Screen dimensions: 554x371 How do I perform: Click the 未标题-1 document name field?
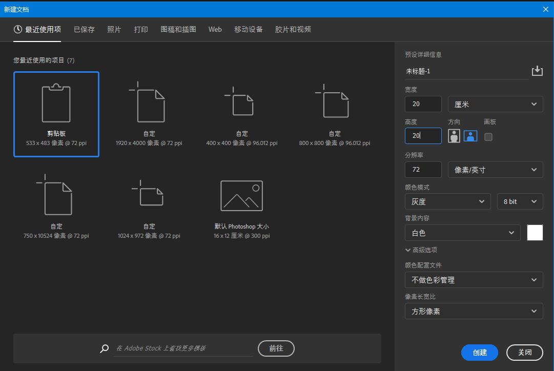[461, 71]
